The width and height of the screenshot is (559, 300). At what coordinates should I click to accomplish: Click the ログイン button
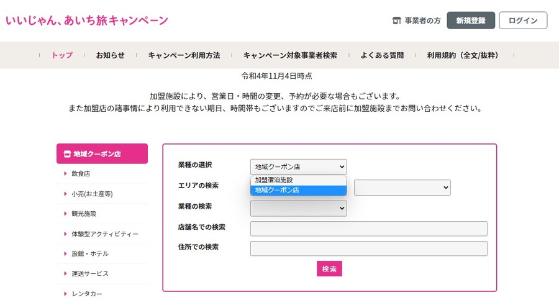pos(523,20)
